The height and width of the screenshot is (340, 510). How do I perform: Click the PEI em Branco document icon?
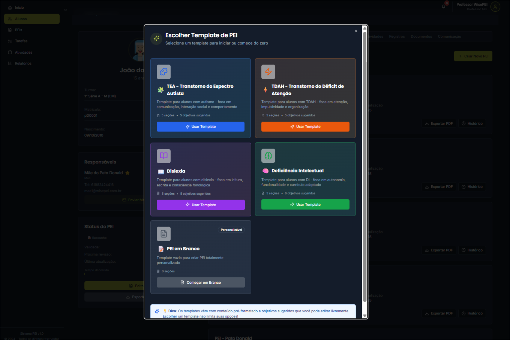coord(163,234)
